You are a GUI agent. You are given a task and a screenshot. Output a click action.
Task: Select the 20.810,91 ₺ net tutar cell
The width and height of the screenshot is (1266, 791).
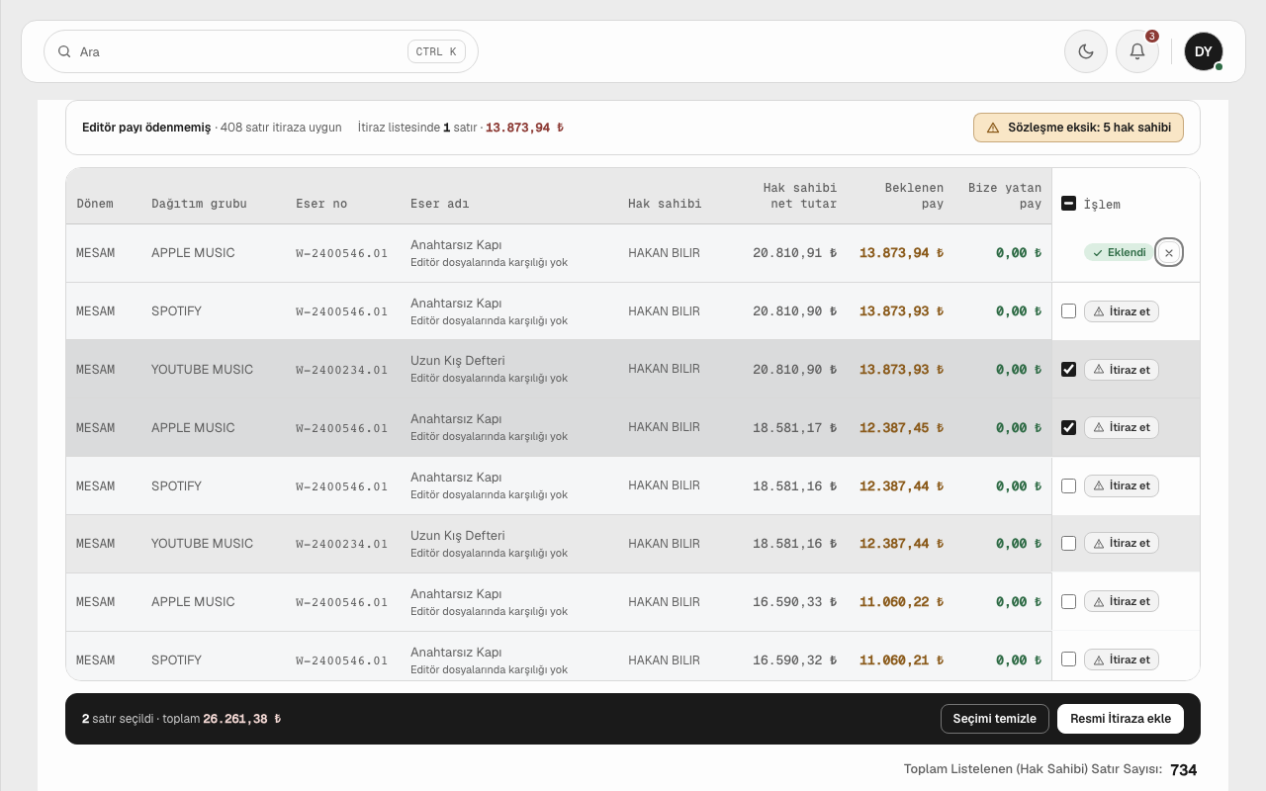coord(795,253)
